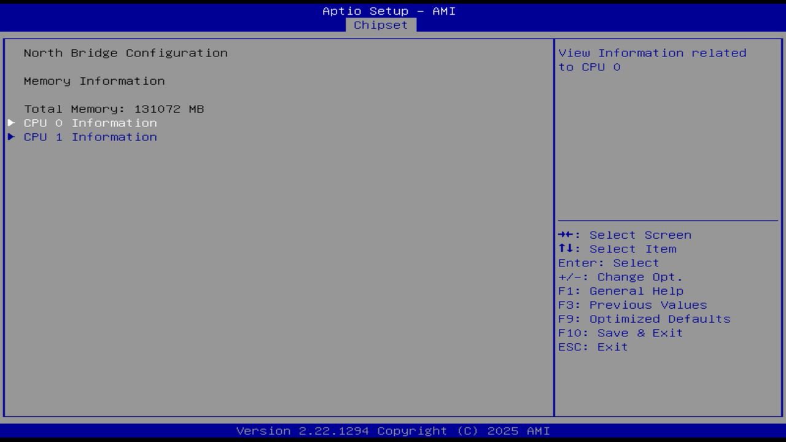Viewport: 786px width, 442px height.
Task: Click the F9 Optimized Defaults legend entry
Action: tap(644, 319)
